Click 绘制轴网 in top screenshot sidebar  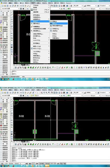coord(4,17)
